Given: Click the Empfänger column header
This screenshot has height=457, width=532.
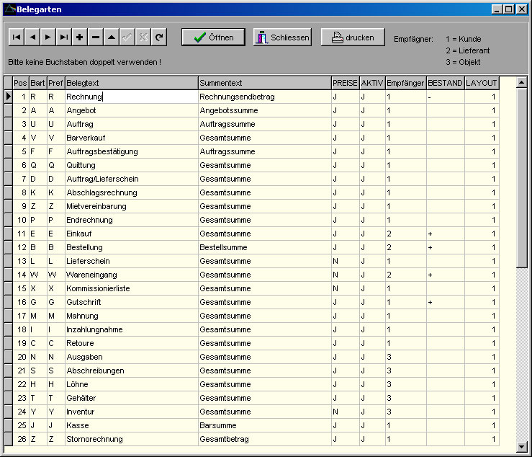Looking at the screenshot, I should tap(405, 83).
